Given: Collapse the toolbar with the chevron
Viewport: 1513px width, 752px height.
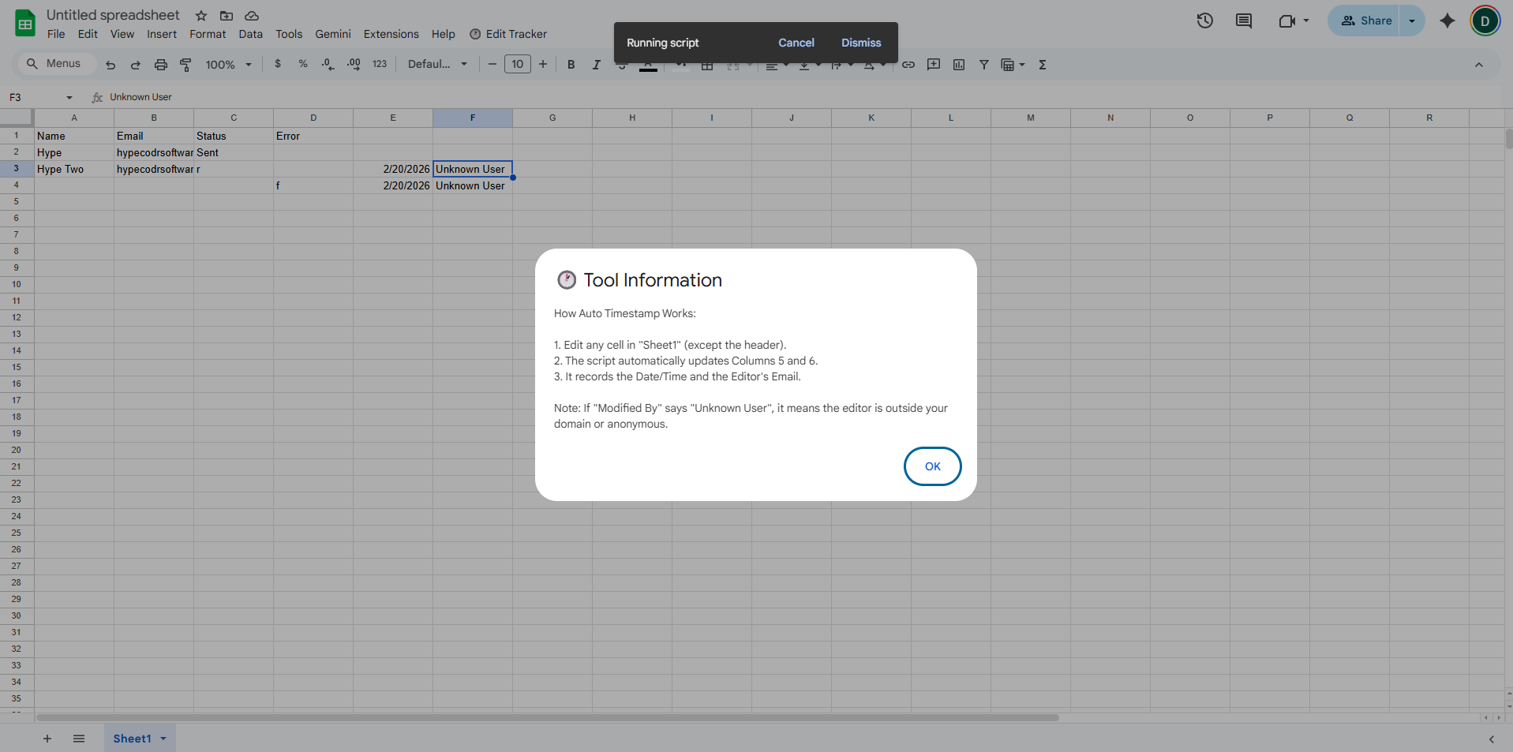Looking at the screenshot, I should click(x=1479, y=64).
